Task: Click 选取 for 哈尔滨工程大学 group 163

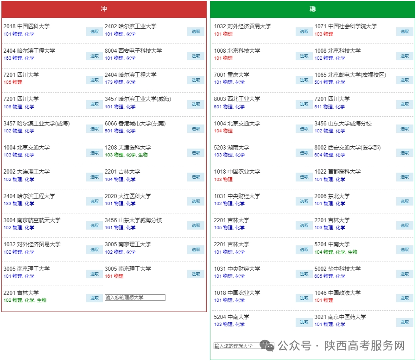Action: [95, 56]
